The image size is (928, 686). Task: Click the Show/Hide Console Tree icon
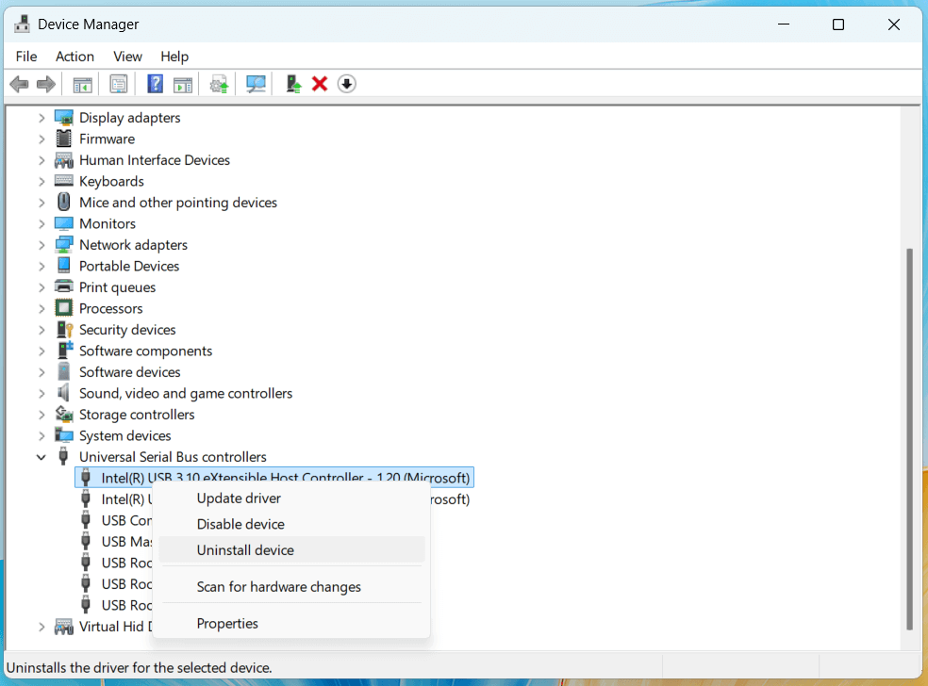81,84
